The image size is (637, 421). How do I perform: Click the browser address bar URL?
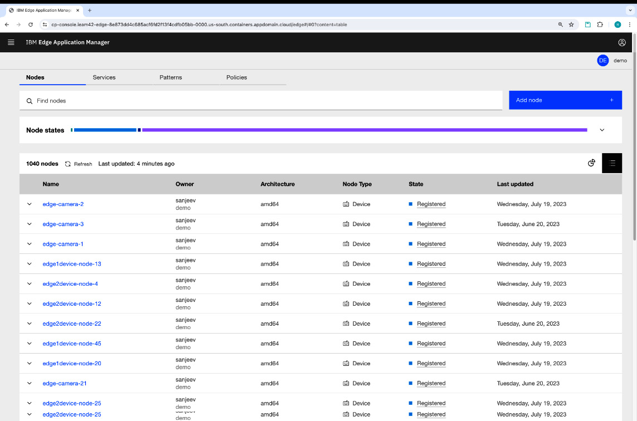199,25
